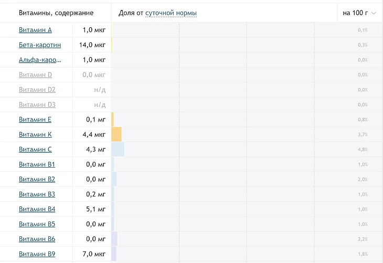Click the Витамин B4 link
The width and height of the screenshot is (383, 263).
37,209
